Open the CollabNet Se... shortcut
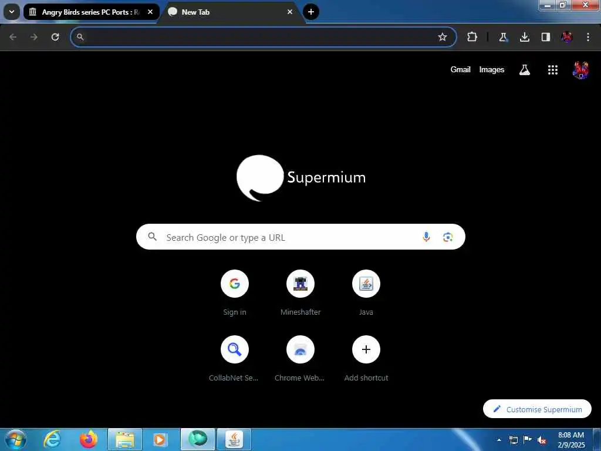 [x=235, y=359]
